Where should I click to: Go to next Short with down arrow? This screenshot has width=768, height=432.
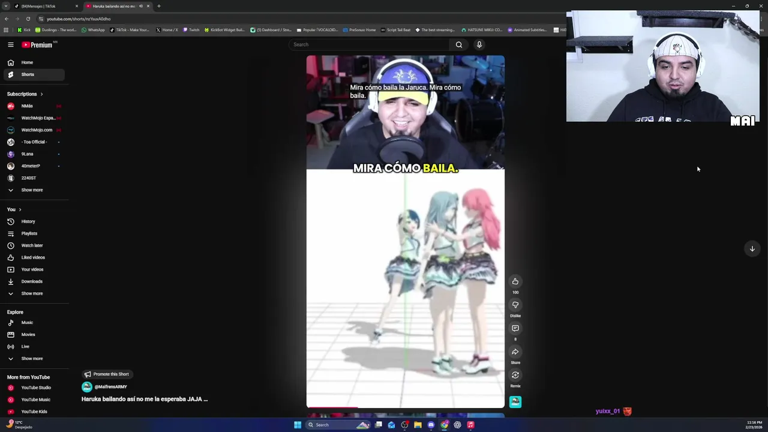752,248
